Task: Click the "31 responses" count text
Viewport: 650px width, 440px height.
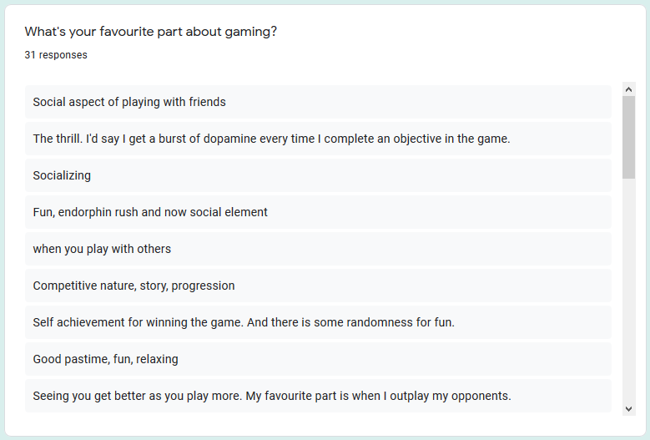Action: click(56, 55)
